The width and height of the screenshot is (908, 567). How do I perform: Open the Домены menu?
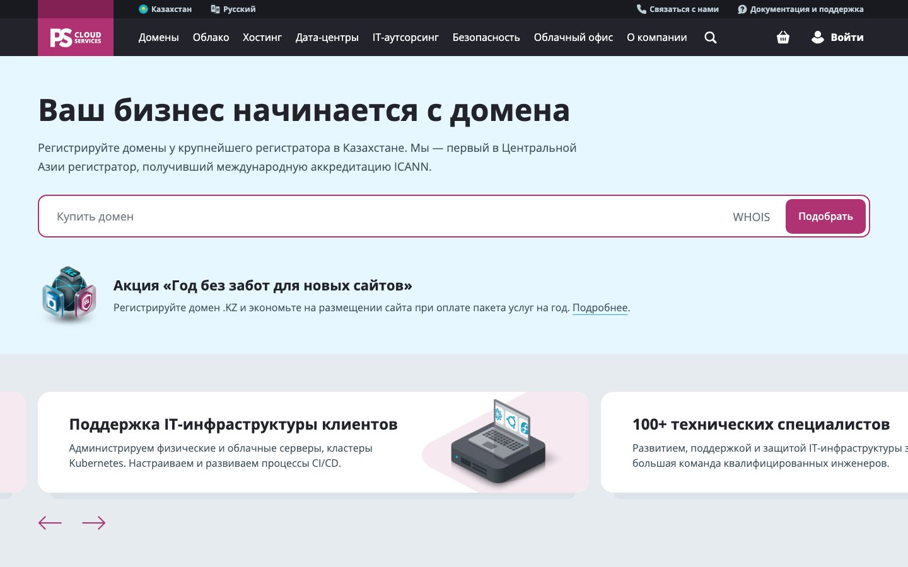pos(159,37)
